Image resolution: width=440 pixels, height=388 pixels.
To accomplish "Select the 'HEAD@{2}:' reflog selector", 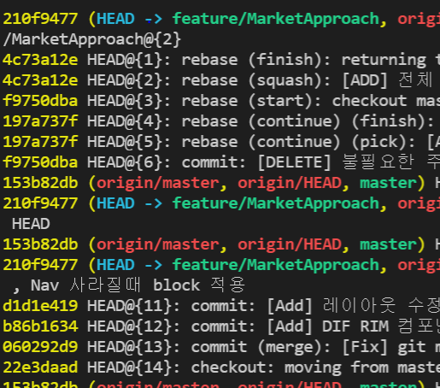I will pos(129,80).
